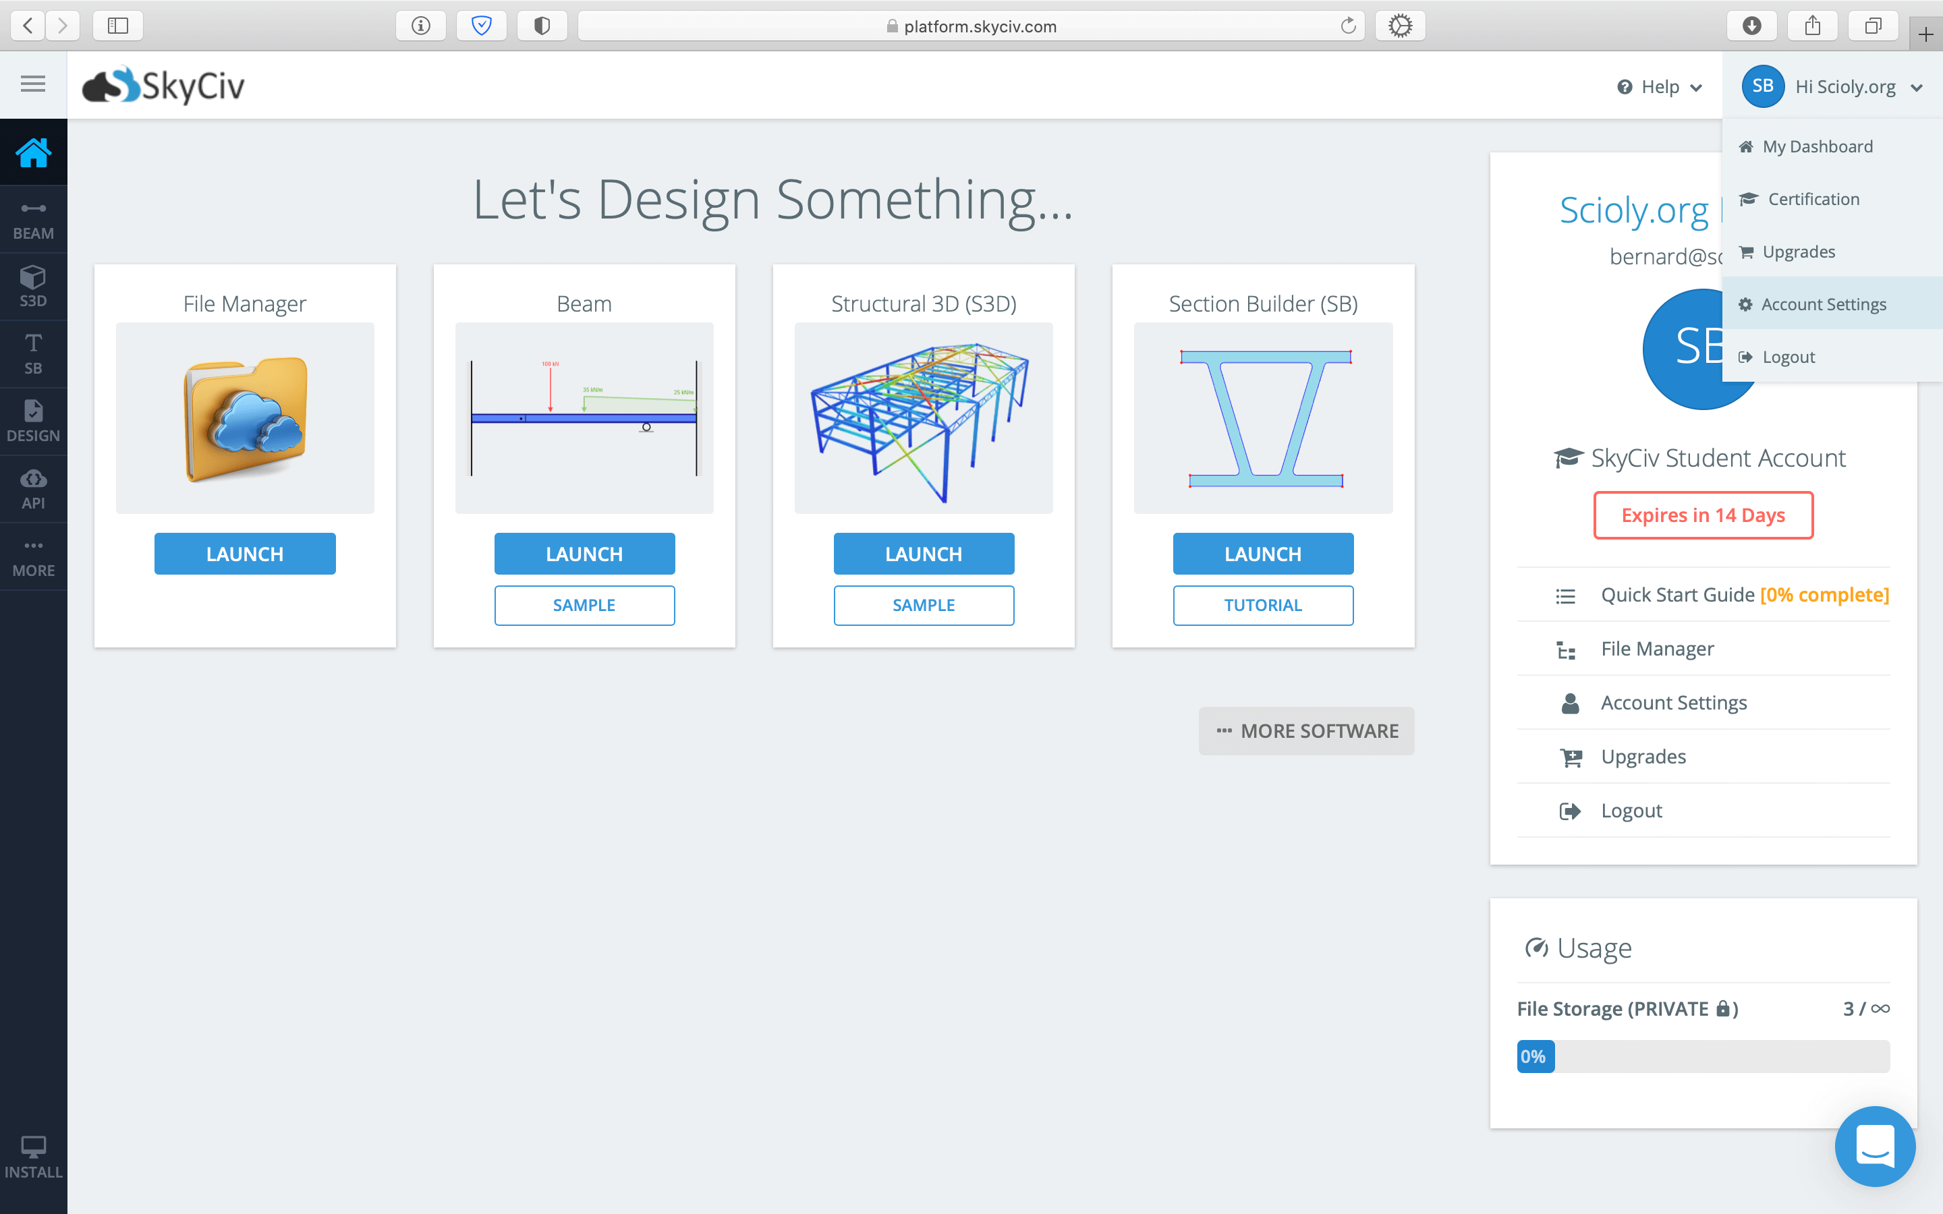Click the Install monitor icon
The width and height of the screenshot is (1943, 1214).
pos(33,1156)
